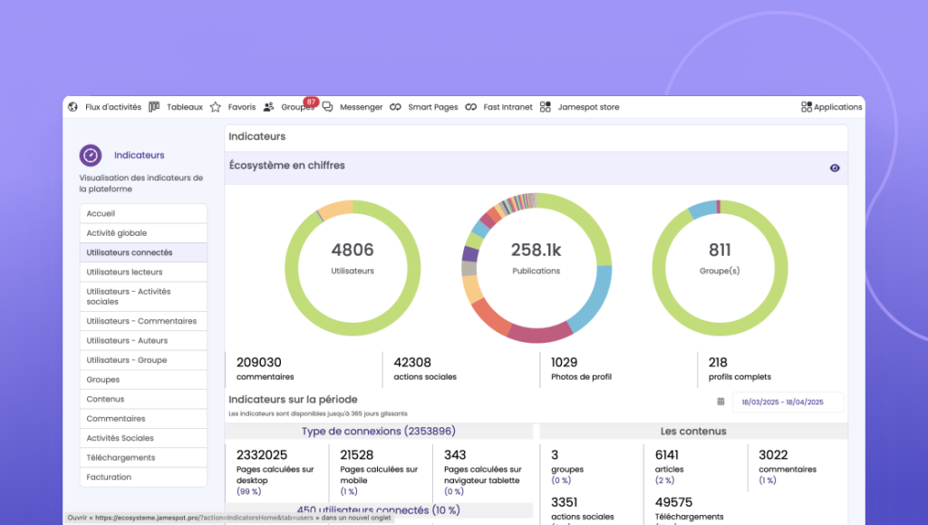
Task: Click the Indicateurs sidebar title link
Action: pyautogui.click(x=139, y=155)
